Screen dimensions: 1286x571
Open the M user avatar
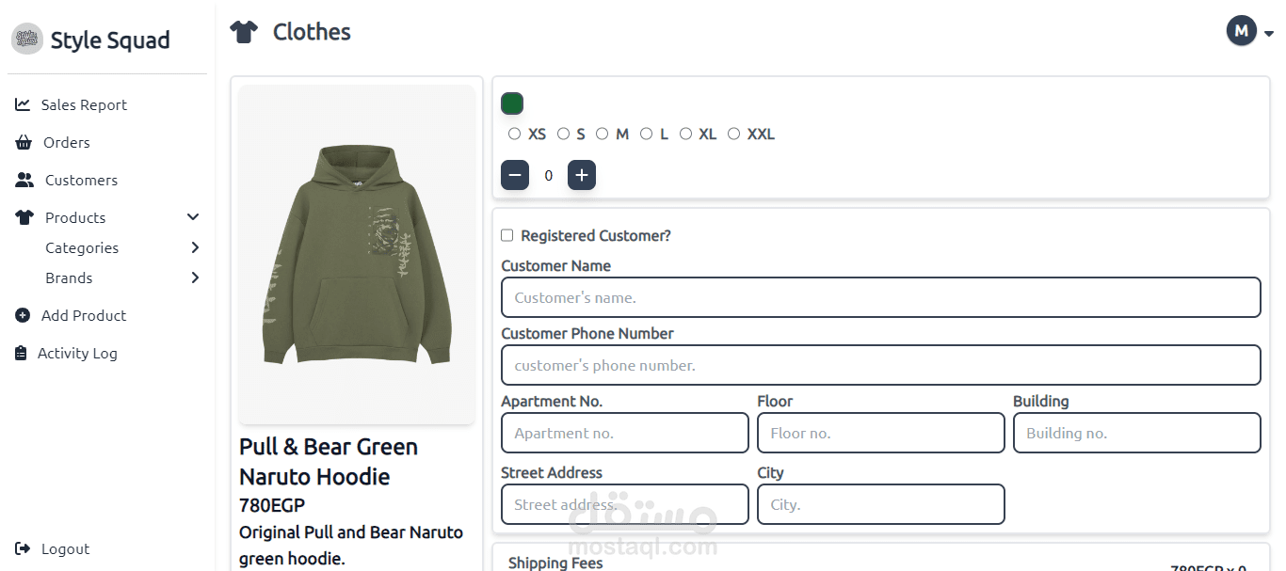(1242, 31)
